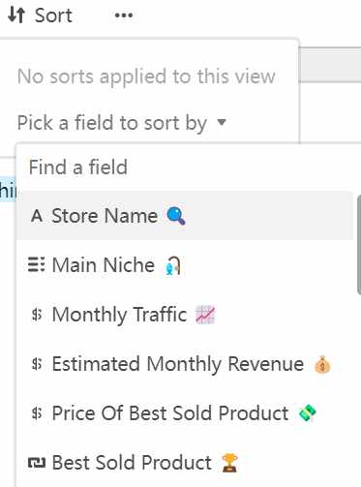The image size is (361, 487).
Task: Click the trophy emoji after Best Sold Product
Action: [x=229, y=463]
